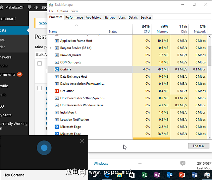Image resolution: width=212 pixels, height=180 pixels.
Task: Click the MakeUseOf home icon
Action: pos(1,7)
